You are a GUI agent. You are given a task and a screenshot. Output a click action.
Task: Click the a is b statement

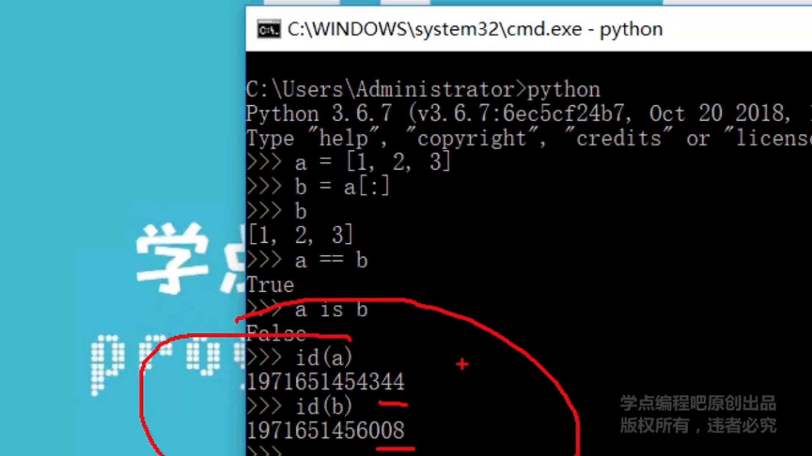click(331, 310)
